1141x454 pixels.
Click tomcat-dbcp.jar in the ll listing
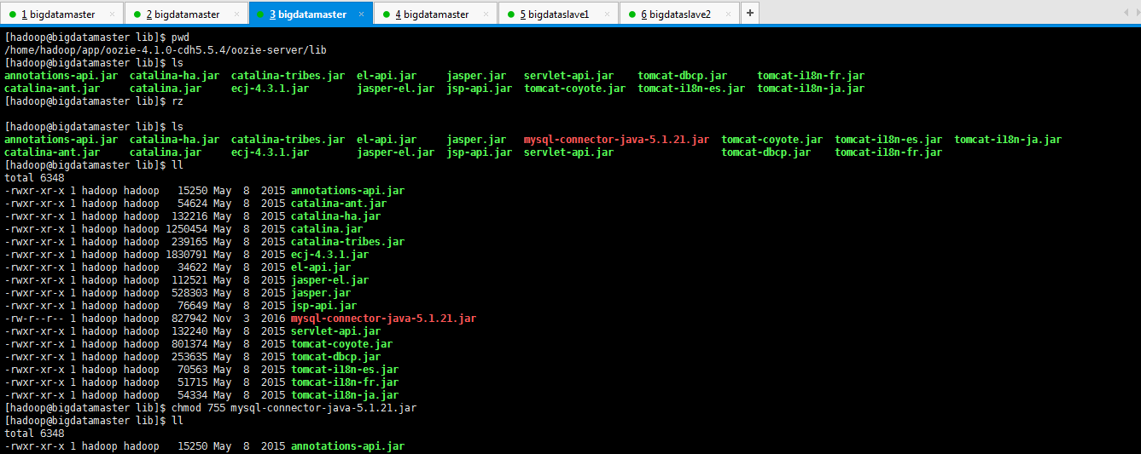pyautogui.click(x=335, y=357)
